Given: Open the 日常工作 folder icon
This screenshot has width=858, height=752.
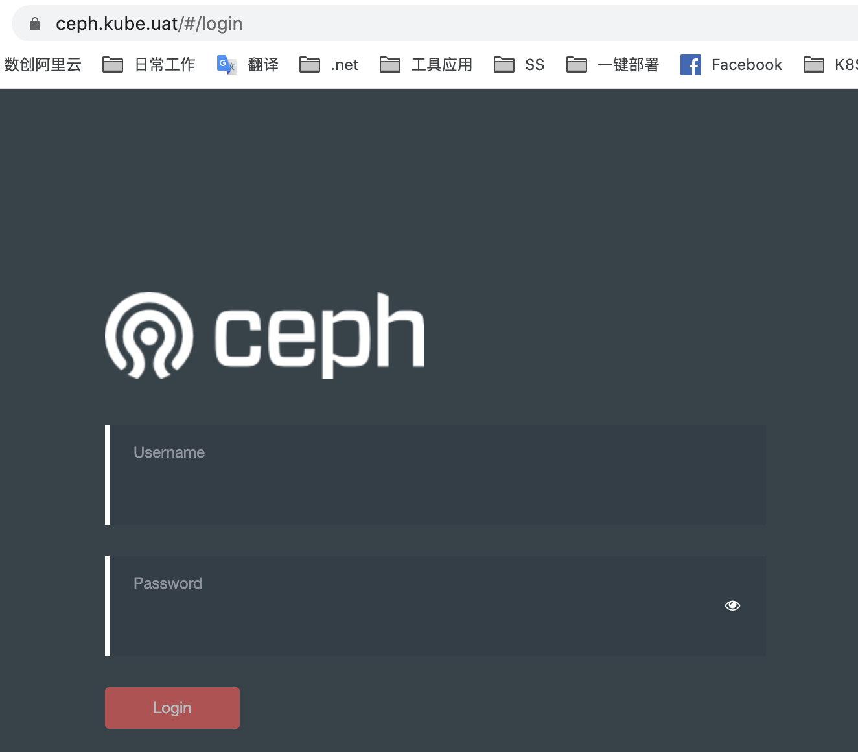Looking at the screenshot, I should click(112, 64).
